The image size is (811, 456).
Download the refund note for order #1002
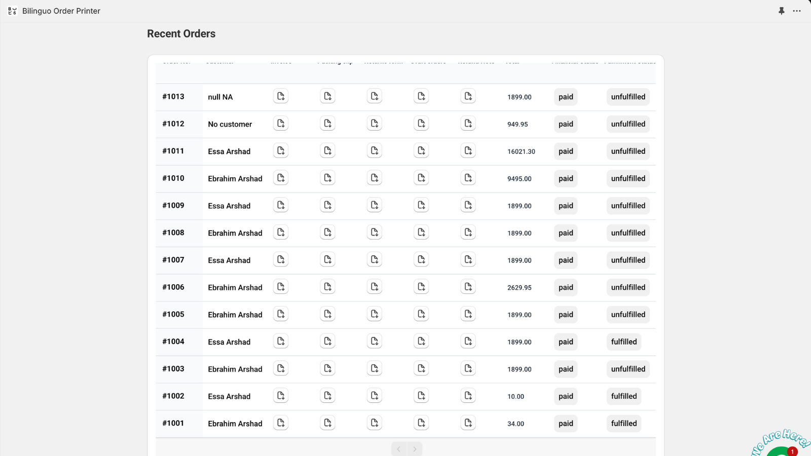468,395
